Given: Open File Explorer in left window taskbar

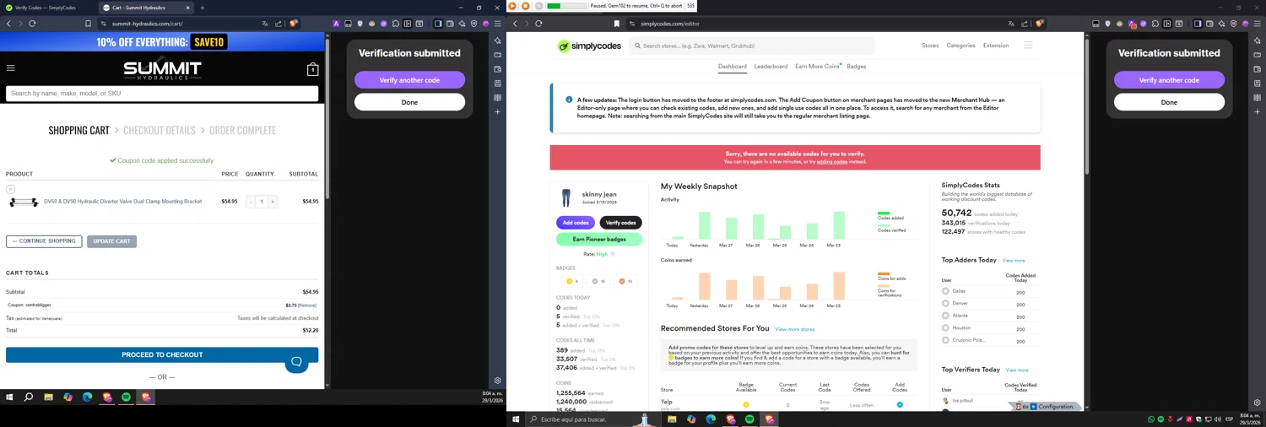Looking at the screenshot, I should coord(48,397).
